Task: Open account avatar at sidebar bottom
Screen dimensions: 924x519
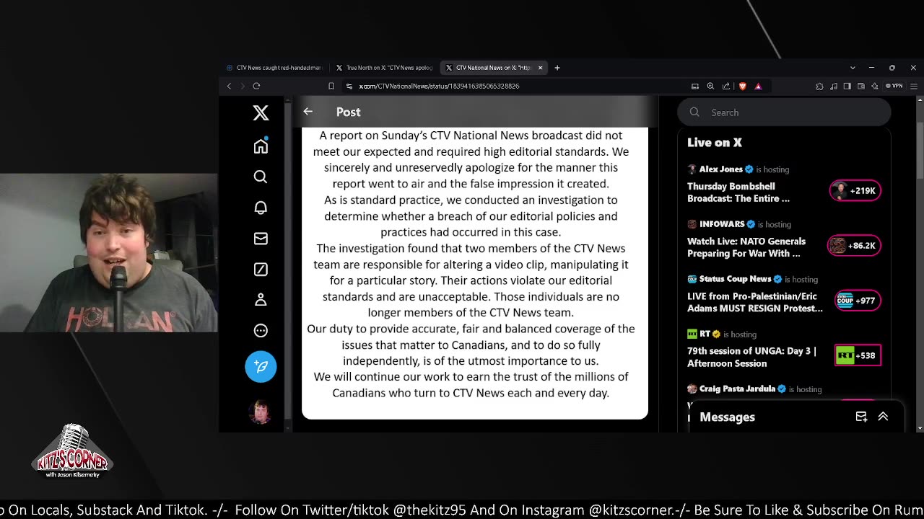Action: click(261, 412)
